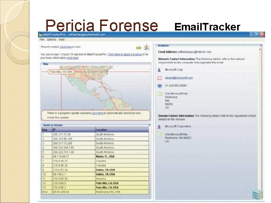
Task: Select hop 11 America row
Action: point(95,179)
